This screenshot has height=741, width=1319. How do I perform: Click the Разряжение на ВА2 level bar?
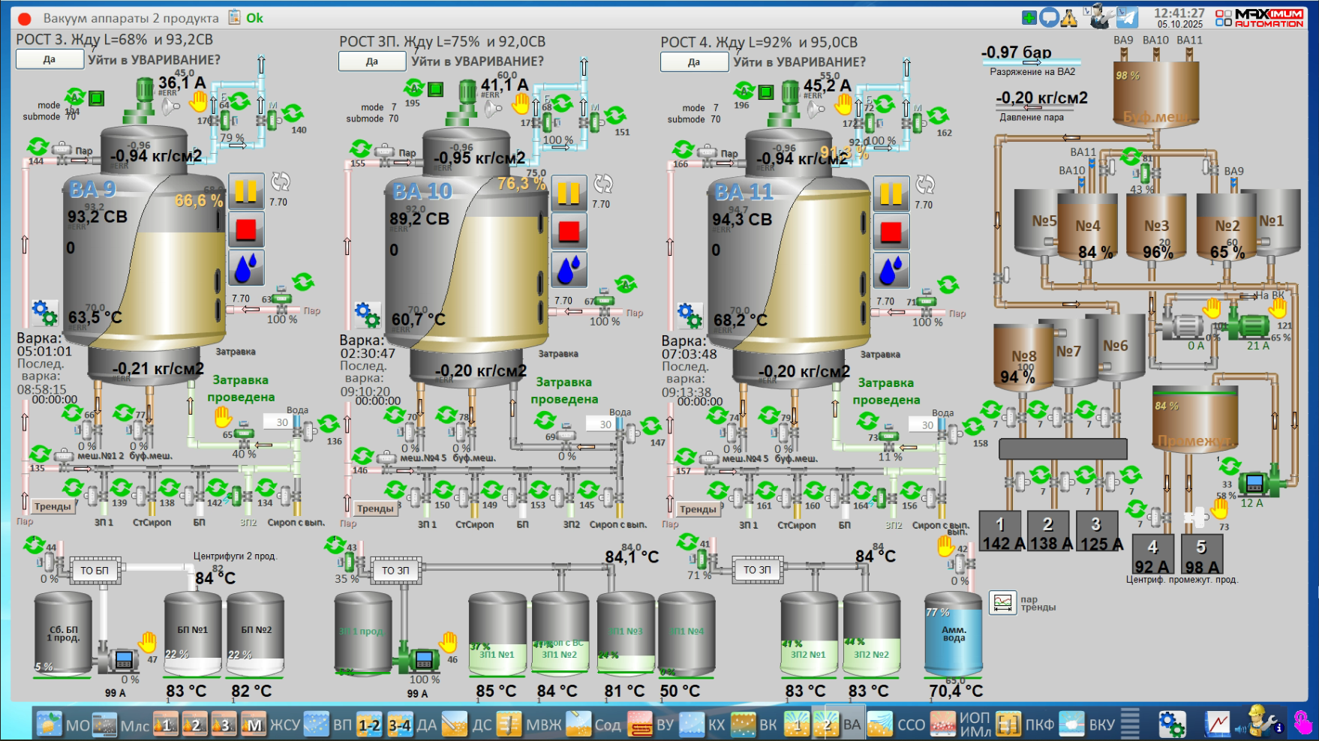tap(1031, 63)
